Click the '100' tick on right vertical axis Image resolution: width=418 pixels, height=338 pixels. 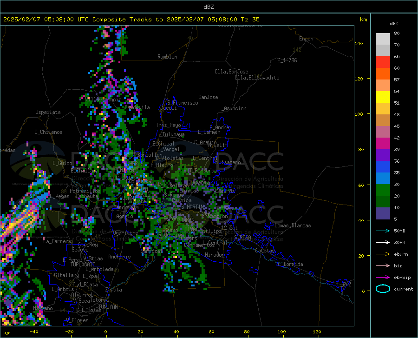coord(359,114)
